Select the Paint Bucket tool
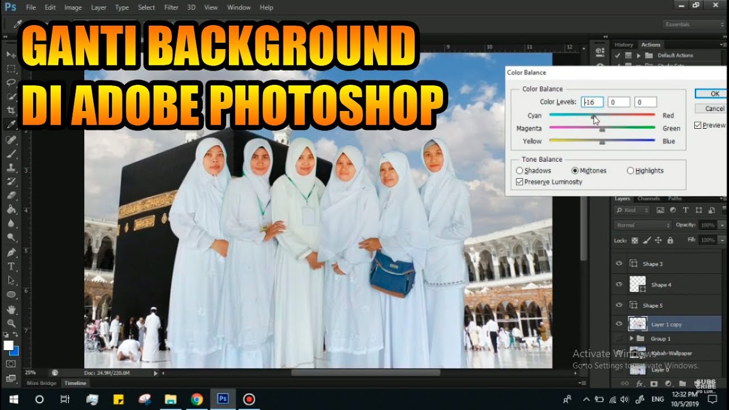729x410 pixels. [11, 210]
